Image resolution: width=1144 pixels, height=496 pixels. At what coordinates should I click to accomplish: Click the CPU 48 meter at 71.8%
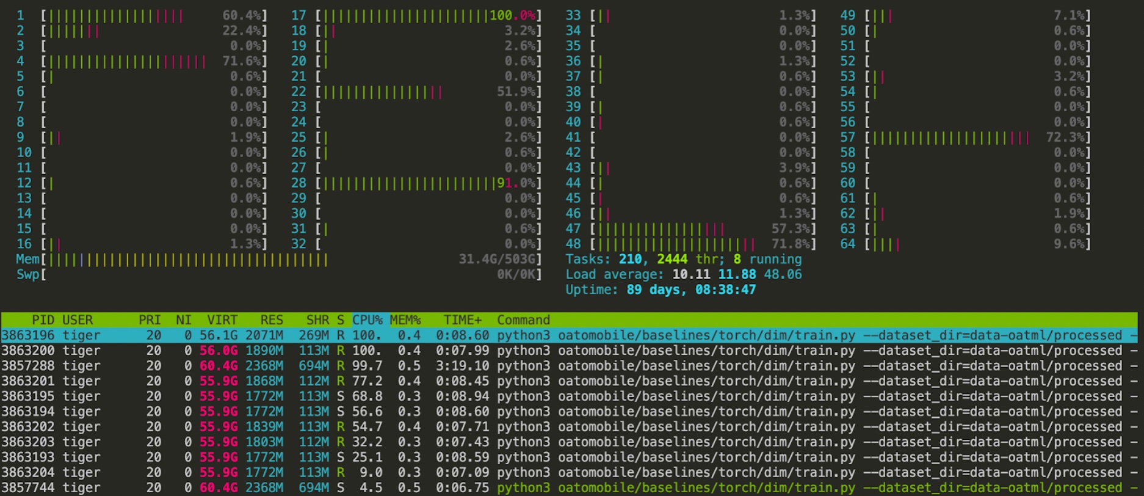tap(691, 244)
